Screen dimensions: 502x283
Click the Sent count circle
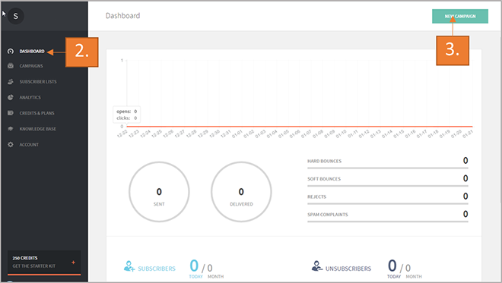[159, 192]
